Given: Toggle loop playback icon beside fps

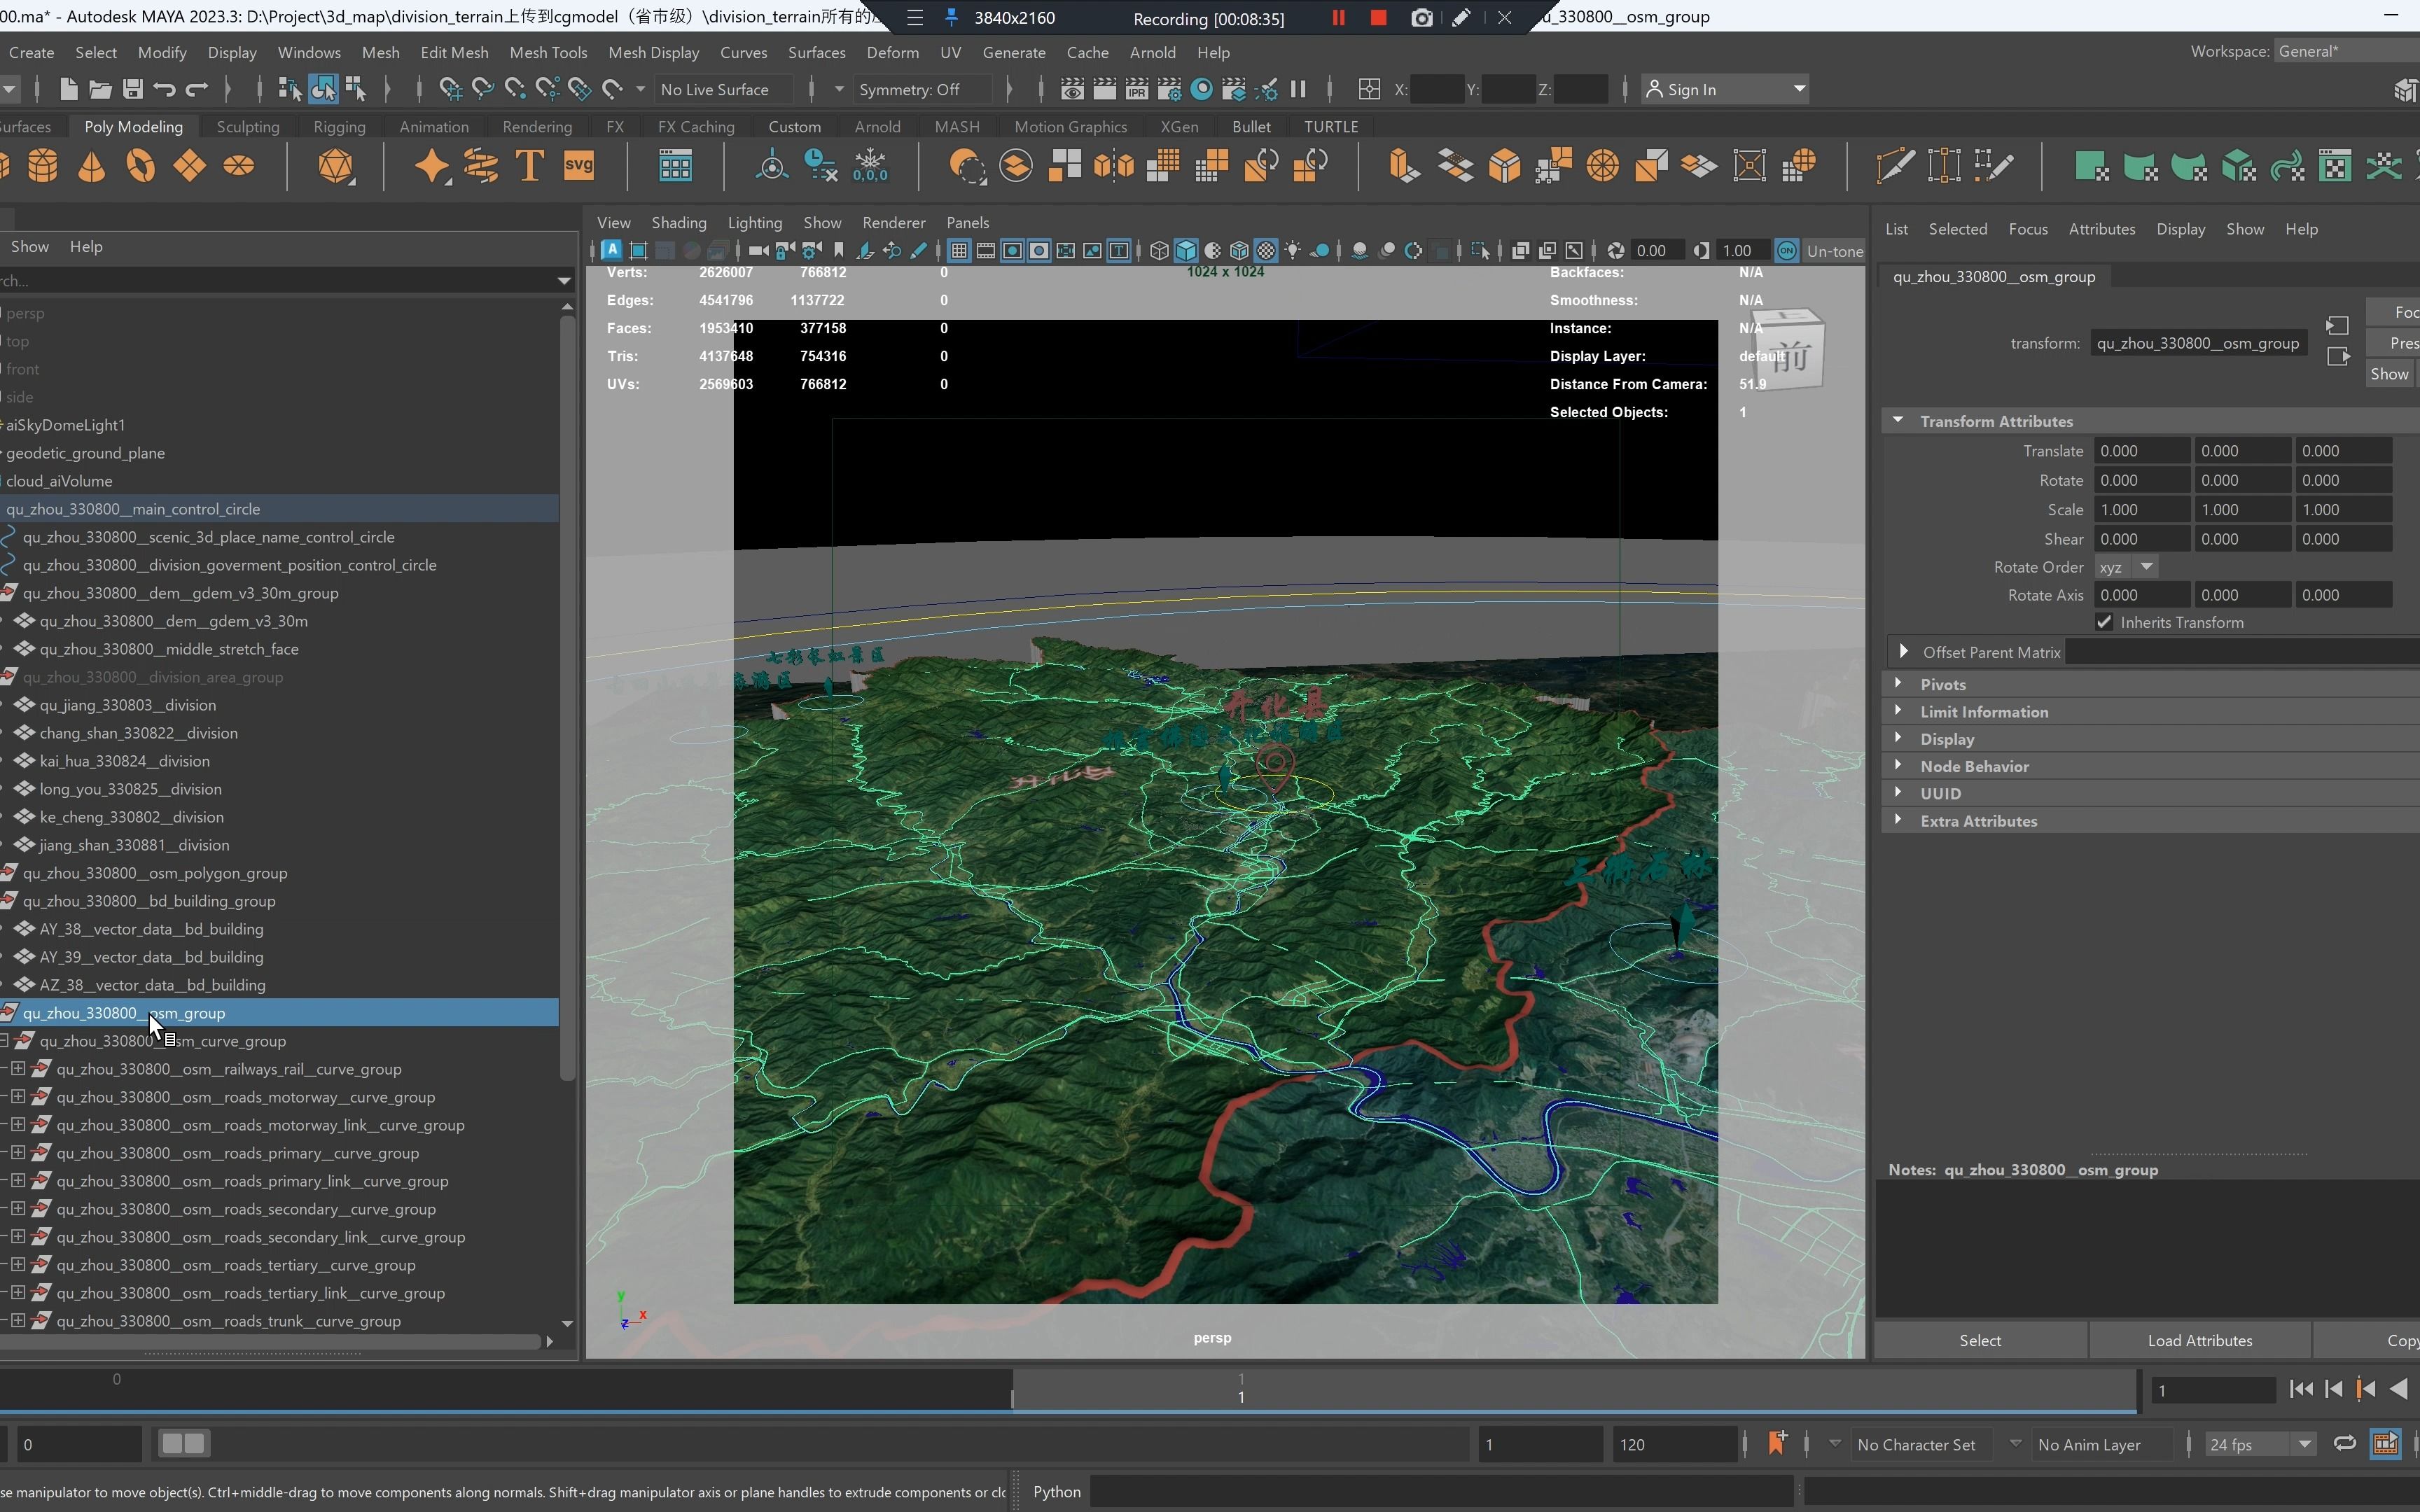Looking at the screenshot, I should coord(2344,1443).
